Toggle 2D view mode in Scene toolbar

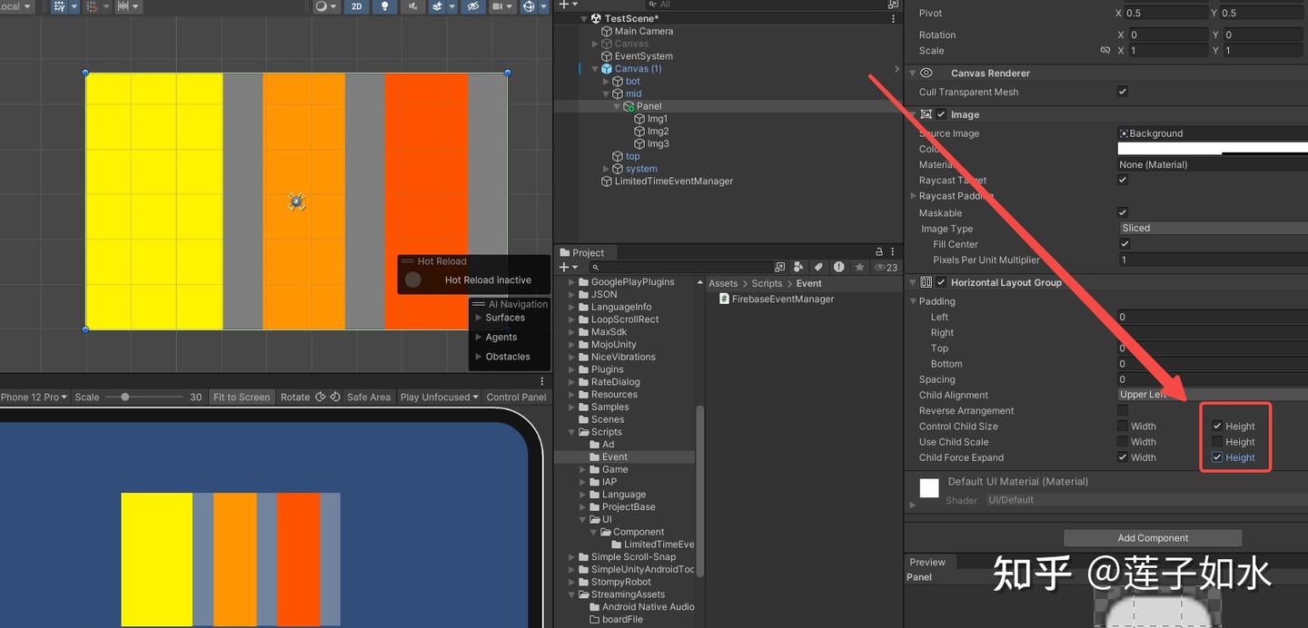(356, 6)
